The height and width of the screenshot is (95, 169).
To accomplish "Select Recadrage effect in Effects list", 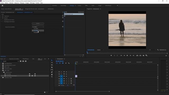I will [x=8, y=74].
